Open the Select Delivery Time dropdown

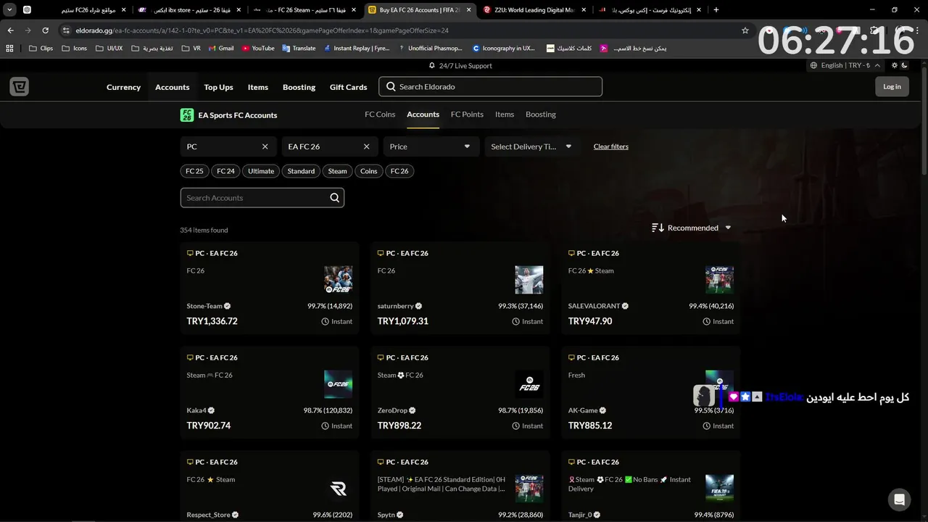coord(531,146)
